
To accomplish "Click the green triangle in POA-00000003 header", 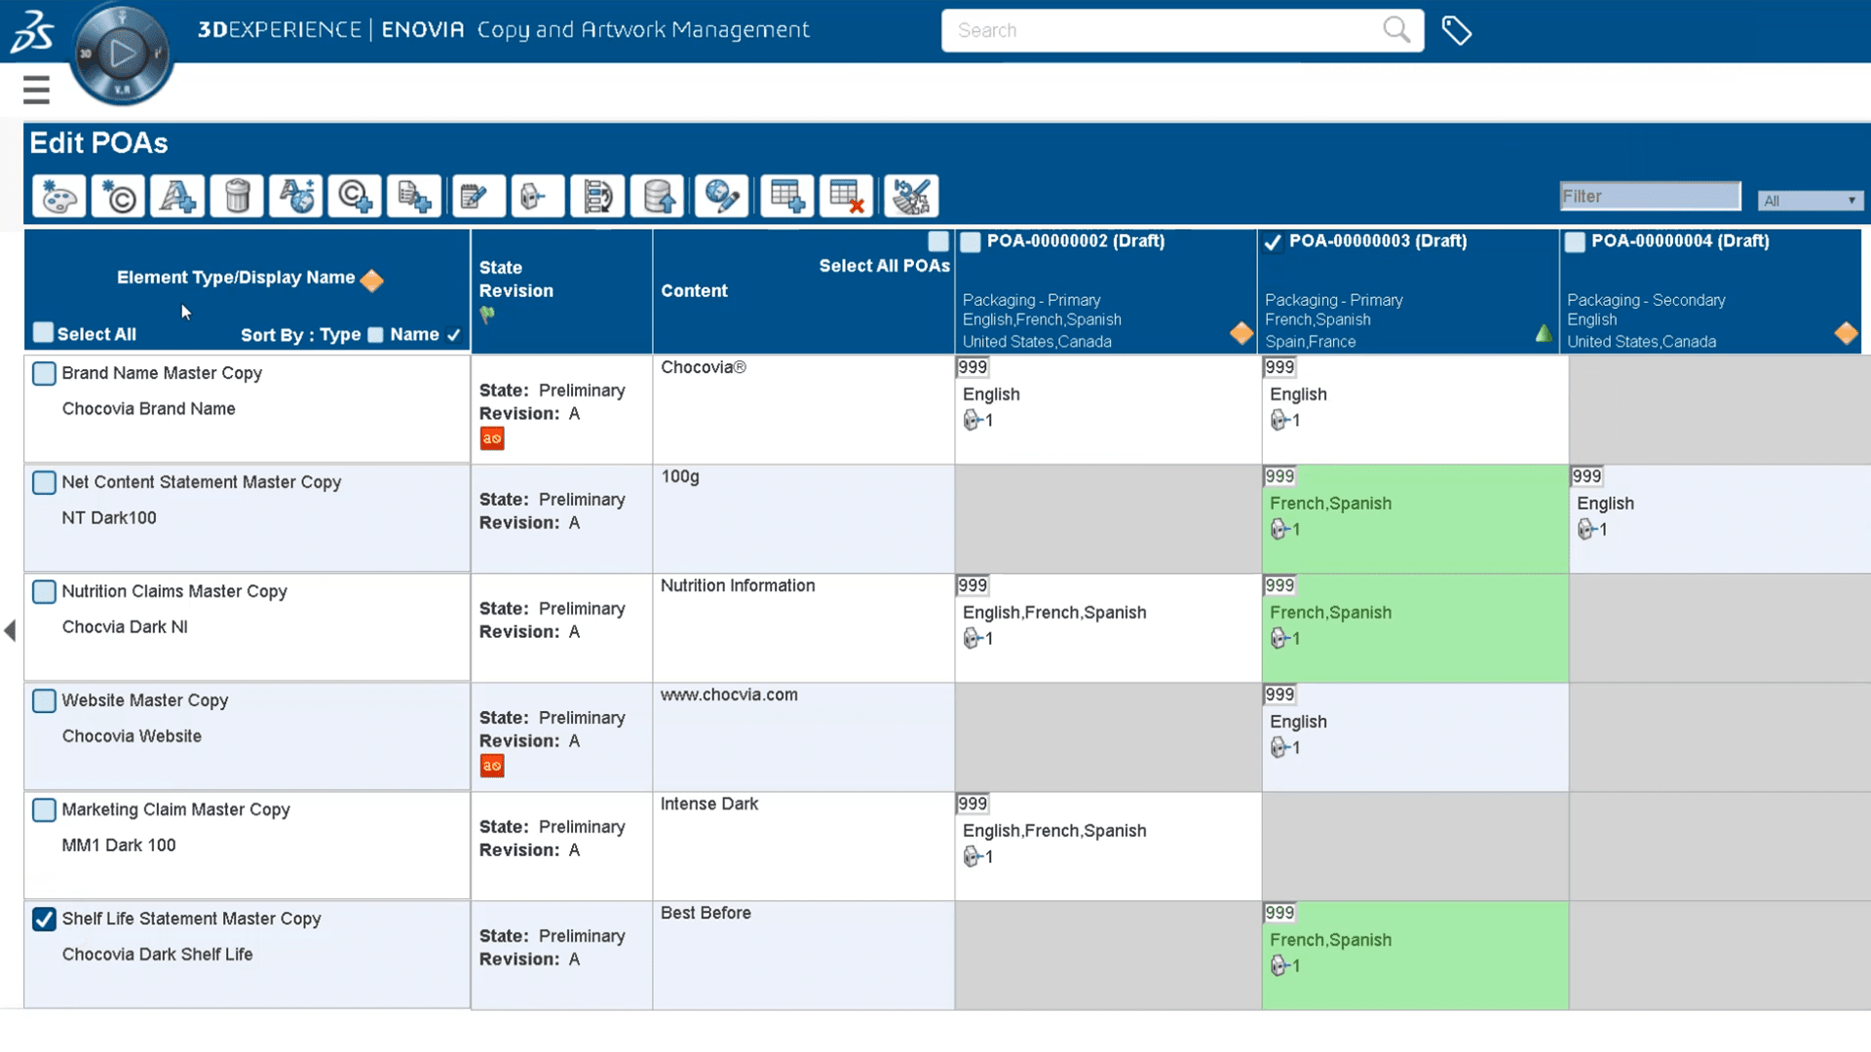I will 1544,333.
